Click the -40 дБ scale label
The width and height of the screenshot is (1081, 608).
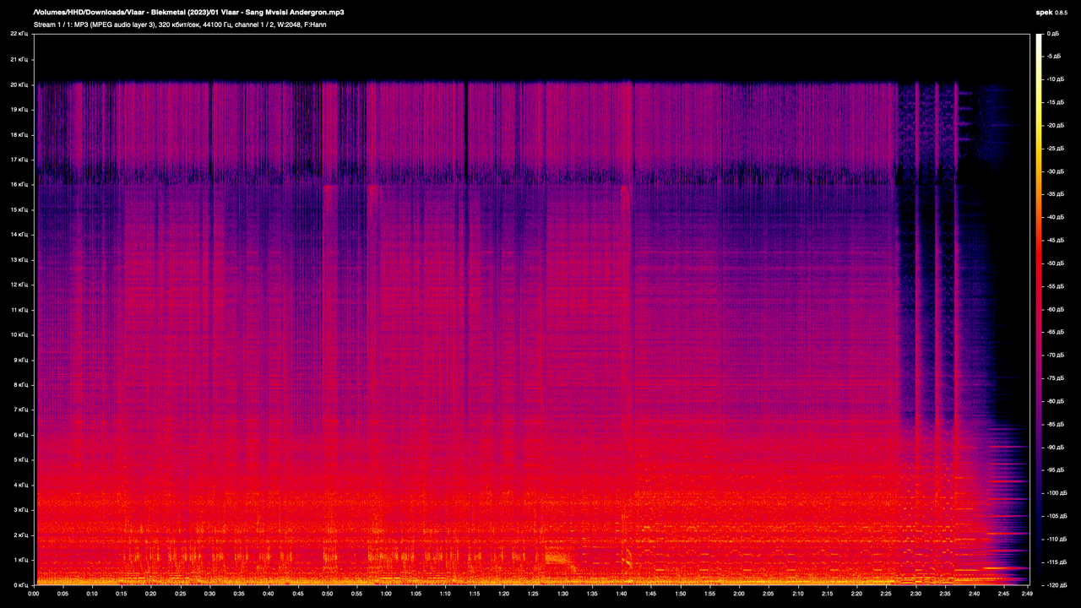click(1056, 217)
